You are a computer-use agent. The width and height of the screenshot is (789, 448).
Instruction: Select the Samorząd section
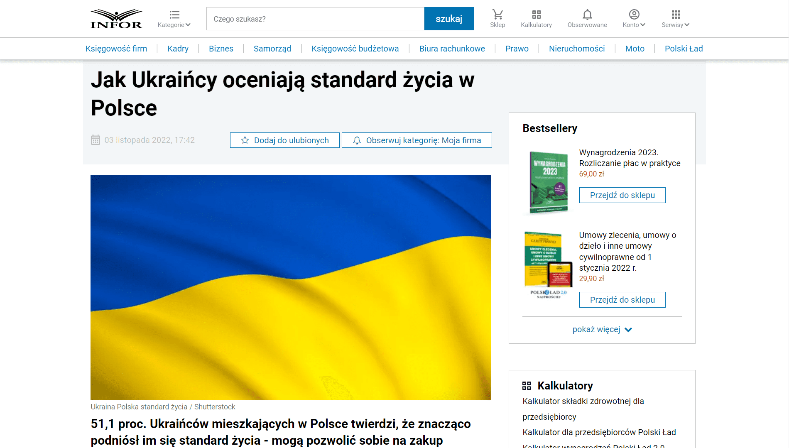[272, 49]
